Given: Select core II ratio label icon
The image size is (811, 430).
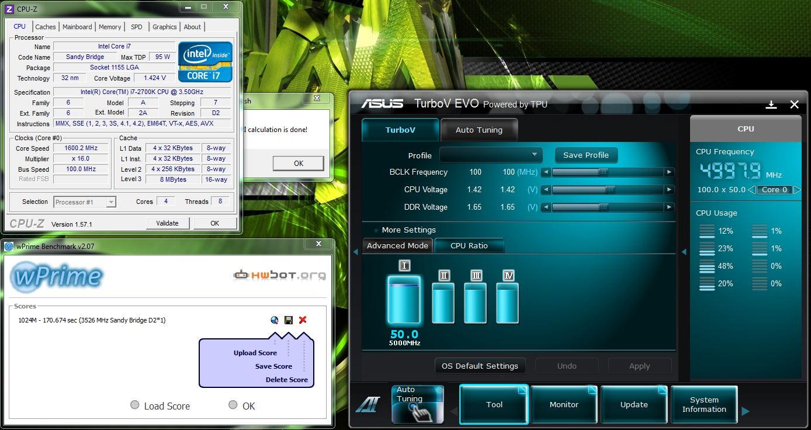Looking at the screenshot, I should (x=443, y=275).
